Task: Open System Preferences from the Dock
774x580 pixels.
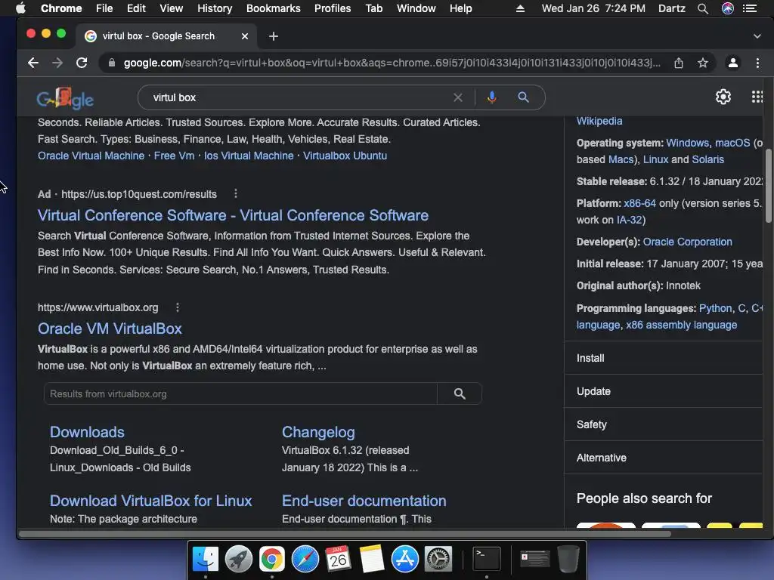Action: 438,559
